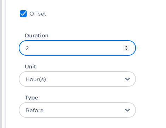Open the Unit dropdown showing Hour(s)
166x128 pixels.
click(77, 79)
